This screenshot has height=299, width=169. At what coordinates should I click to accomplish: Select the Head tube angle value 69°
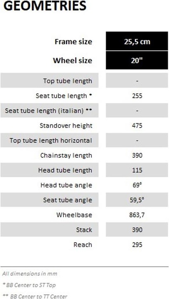[x=137, y=185]
